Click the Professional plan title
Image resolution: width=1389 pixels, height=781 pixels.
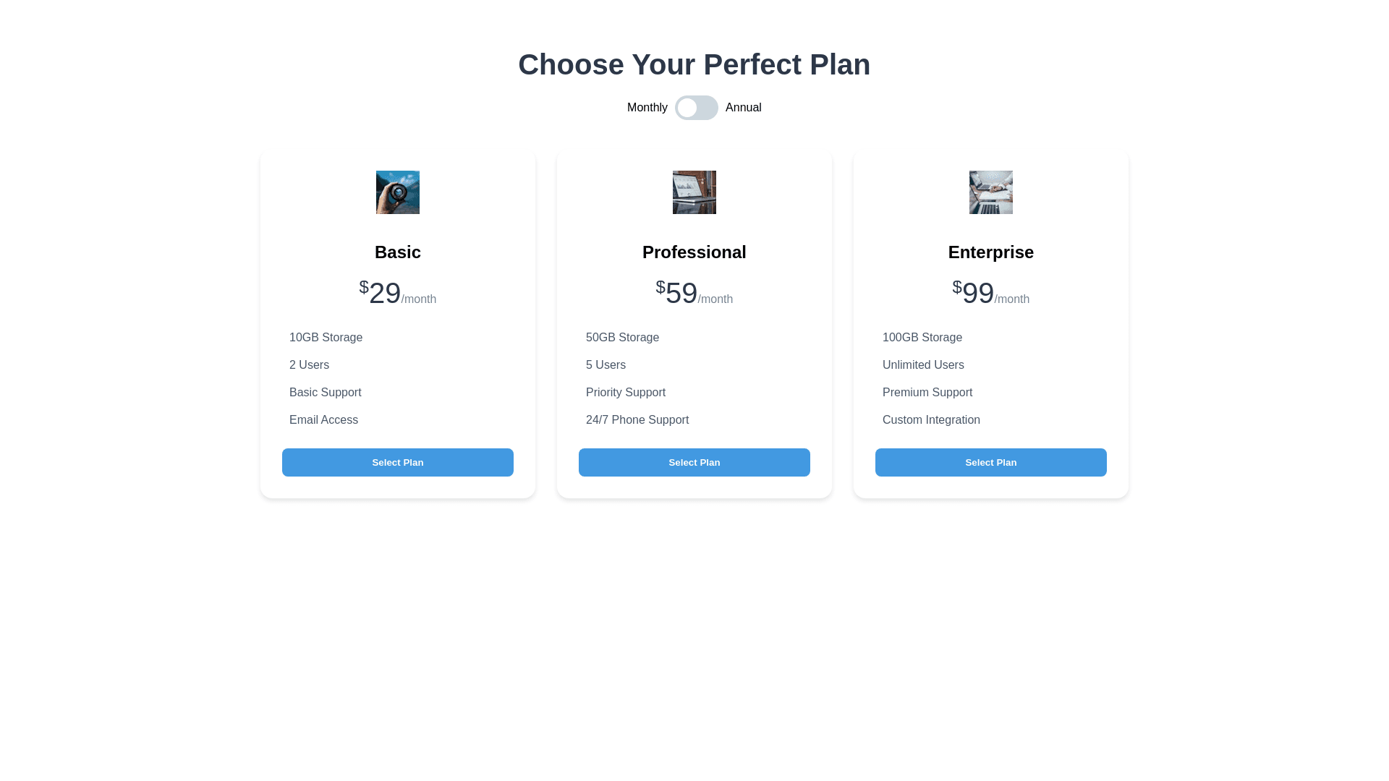click(694, 252)
